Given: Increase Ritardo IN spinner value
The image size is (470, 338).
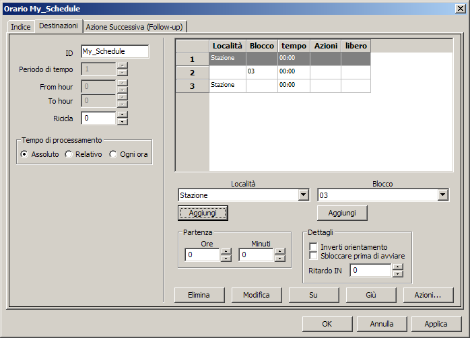Looking at the screenshot, I should [x=397, y=267].
